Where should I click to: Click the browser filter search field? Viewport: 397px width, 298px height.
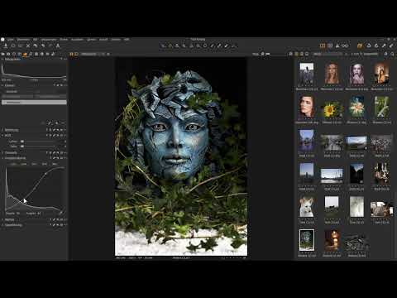[328, 54]
